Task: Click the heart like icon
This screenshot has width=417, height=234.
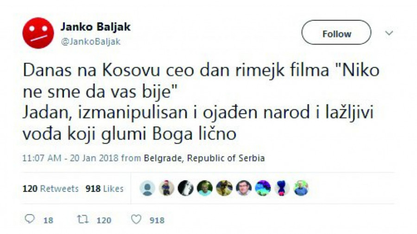Action: click(136, 219)
